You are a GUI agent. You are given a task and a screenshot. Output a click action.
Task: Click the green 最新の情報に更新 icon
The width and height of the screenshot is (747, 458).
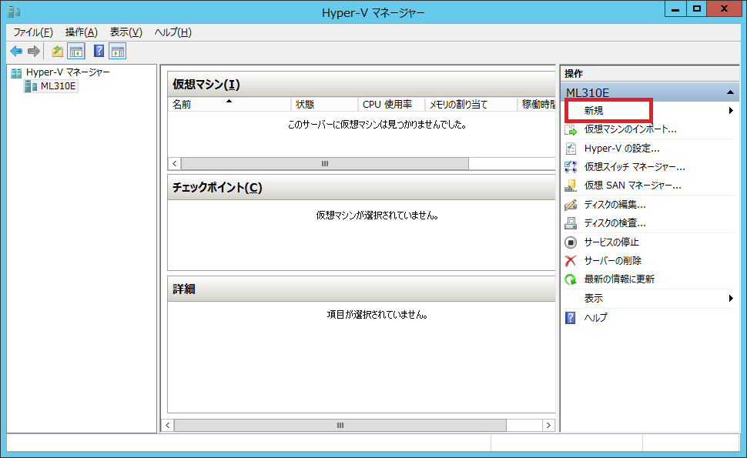(571, 279)
